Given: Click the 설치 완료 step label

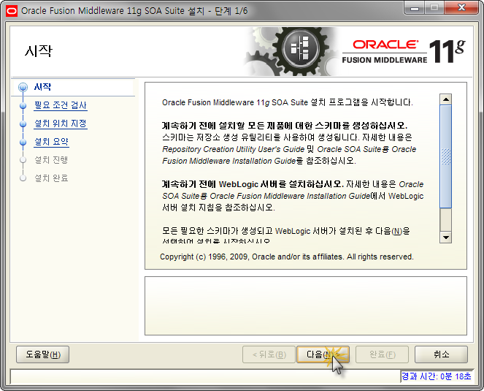Looking at the screenshot, I should (51, 178).
